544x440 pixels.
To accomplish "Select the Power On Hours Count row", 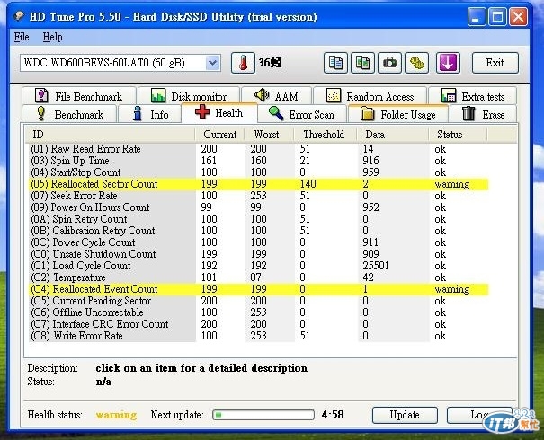I will (x=258, y=207).
